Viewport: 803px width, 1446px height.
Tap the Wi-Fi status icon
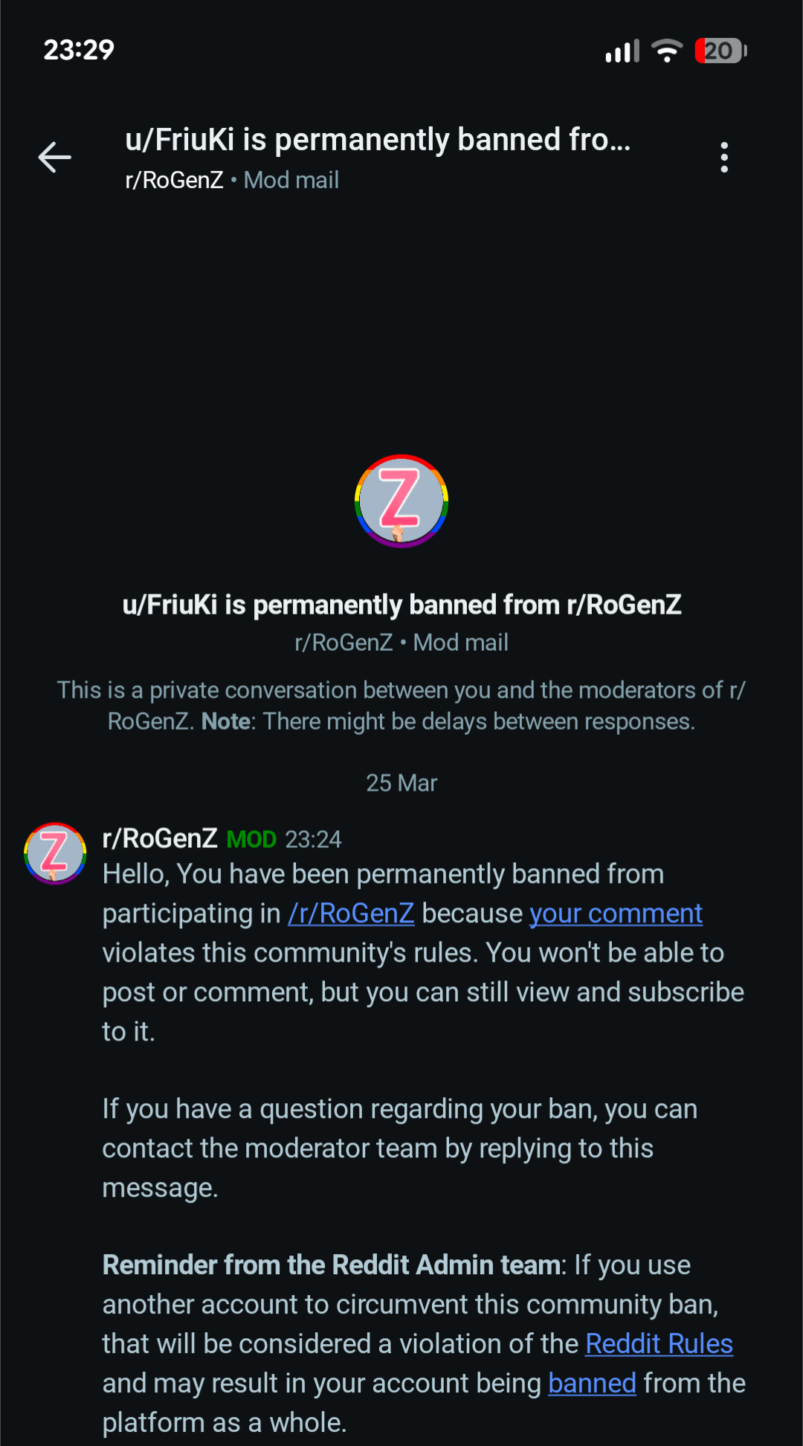click(667, 51)
